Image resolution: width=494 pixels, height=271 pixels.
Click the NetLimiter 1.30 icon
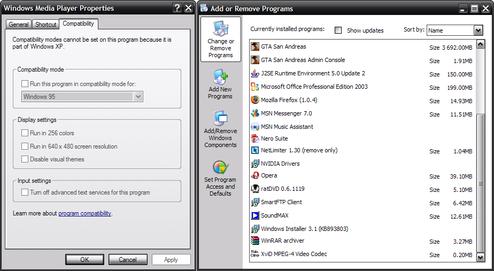coord(255,150)
